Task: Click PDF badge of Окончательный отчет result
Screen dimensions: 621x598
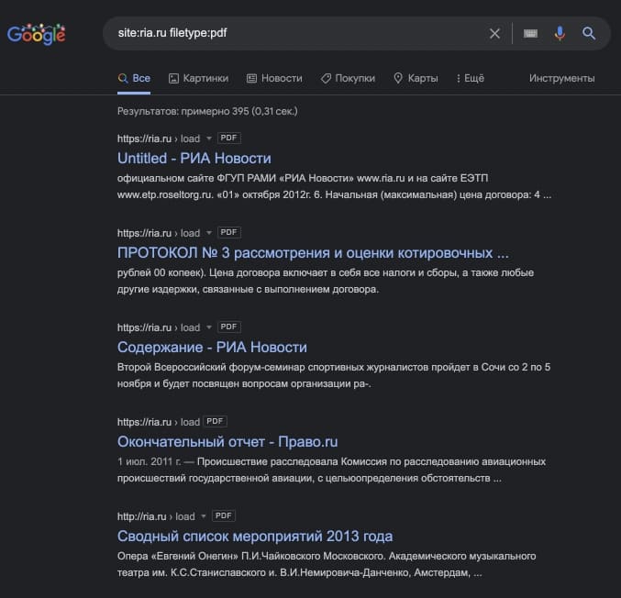Action: point(215,421)
